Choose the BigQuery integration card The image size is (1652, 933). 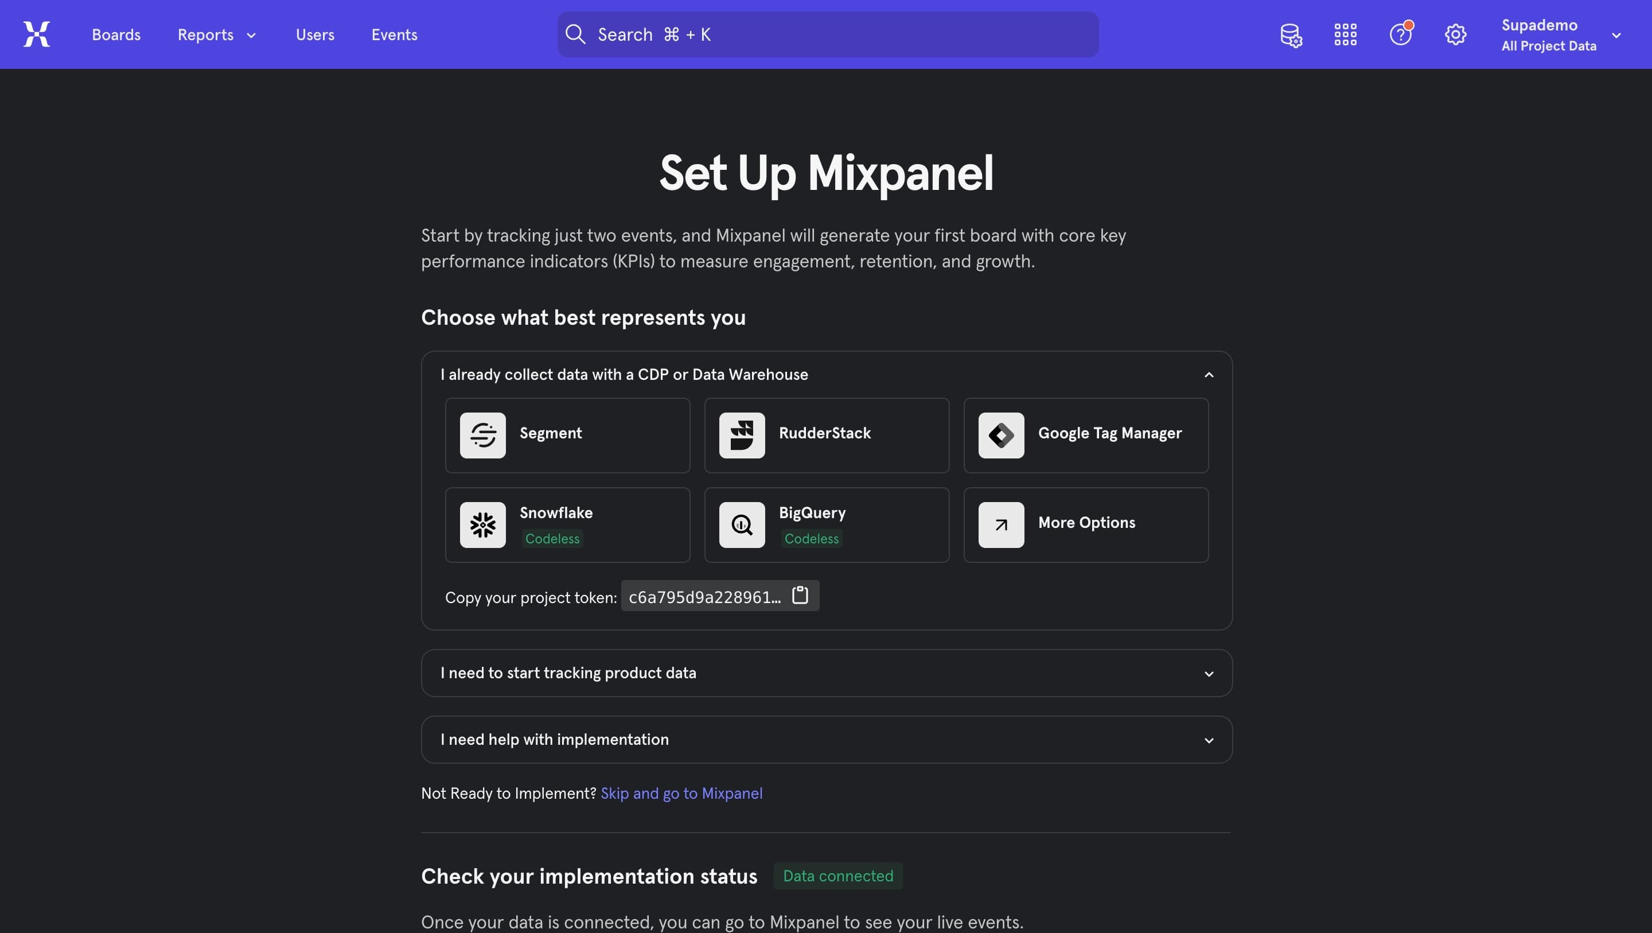[827, 525]
